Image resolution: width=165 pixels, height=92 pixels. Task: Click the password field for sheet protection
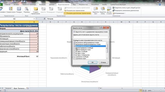click(90, 37)
